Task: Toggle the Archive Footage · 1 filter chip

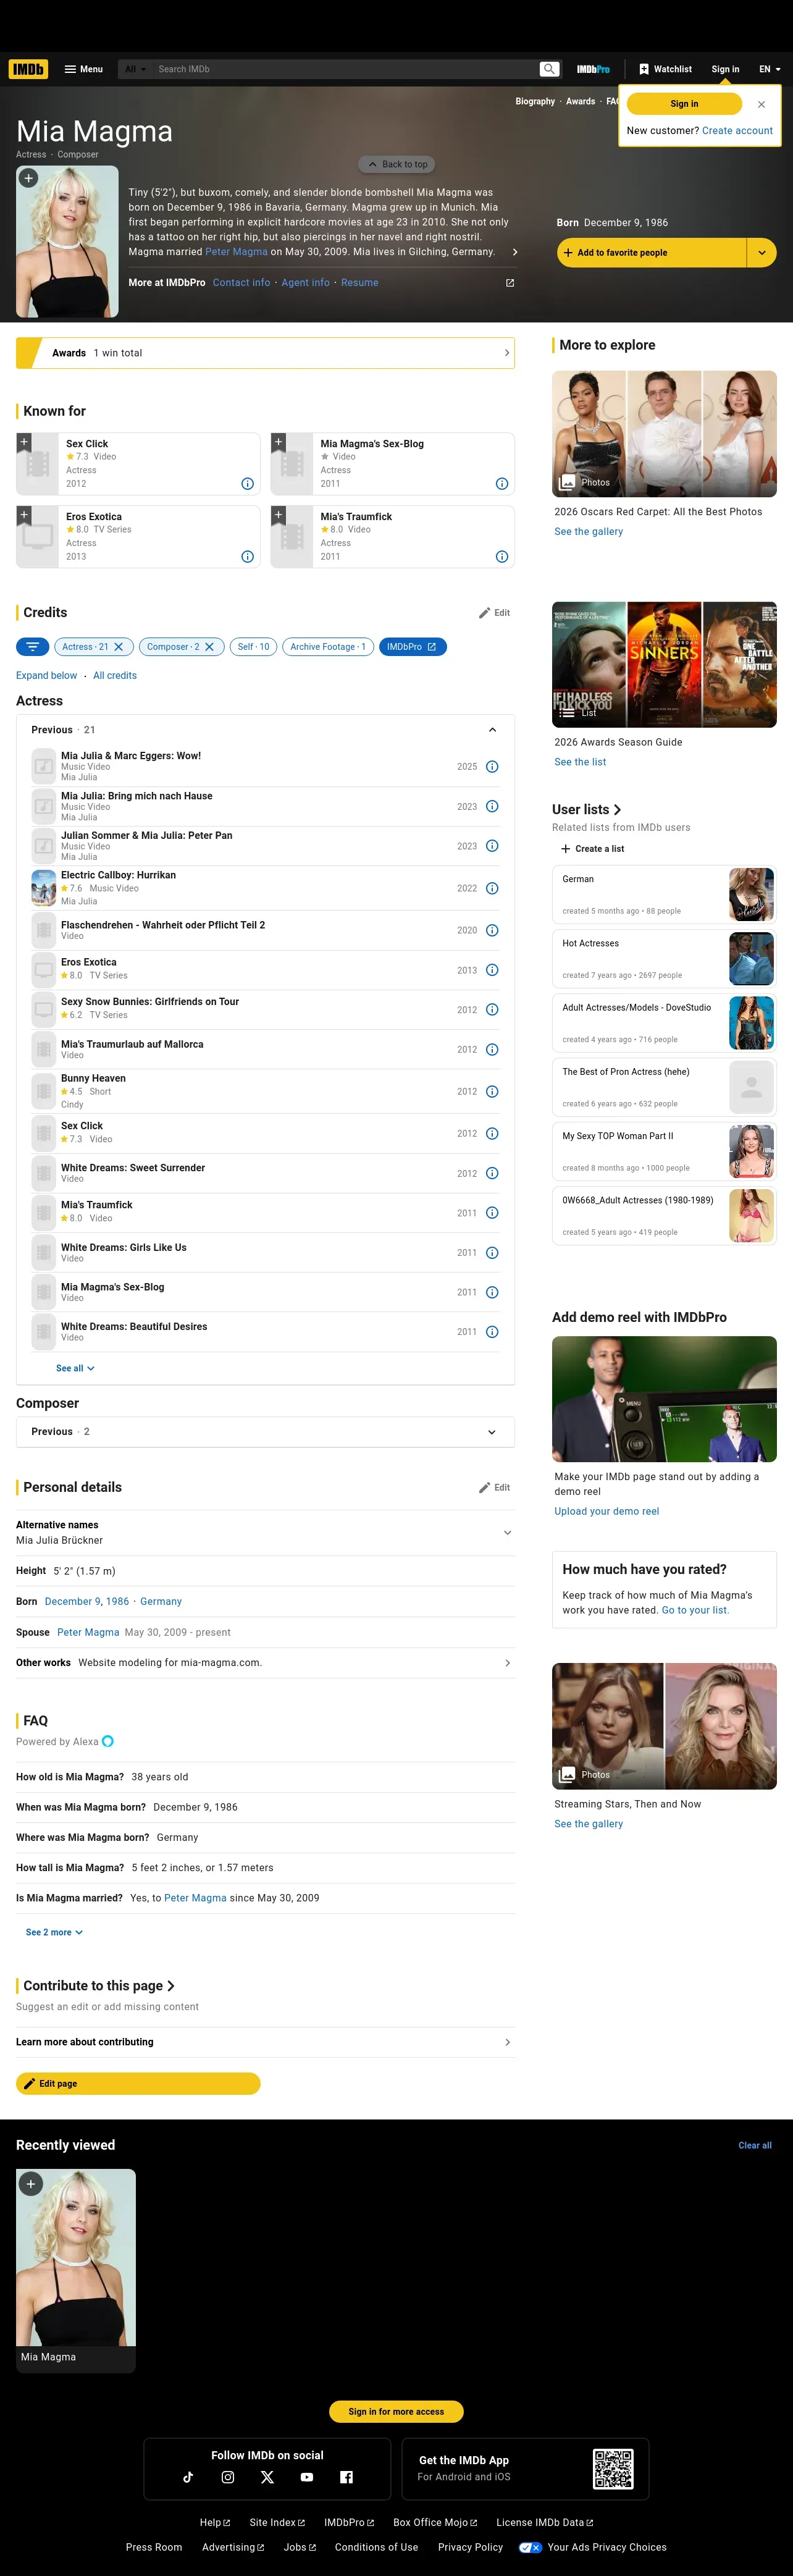Action: tap(328, 647)
